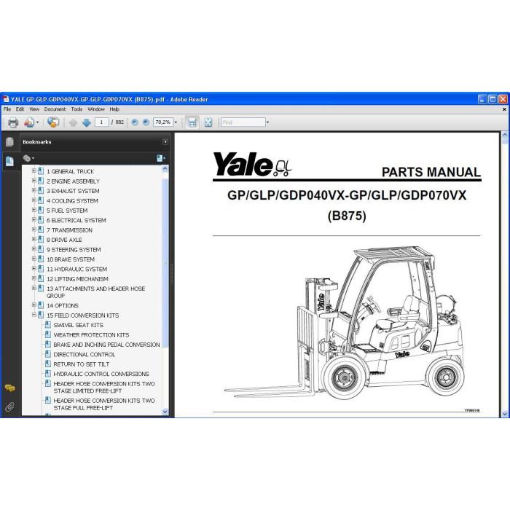
Task: Select the 9 STEERING SYSTEM bookmark
Action: coord(74,249)
